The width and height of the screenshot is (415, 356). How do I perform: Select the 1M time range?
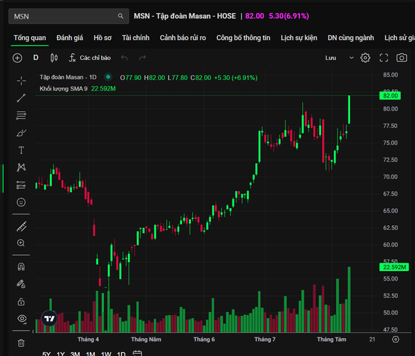90,354
